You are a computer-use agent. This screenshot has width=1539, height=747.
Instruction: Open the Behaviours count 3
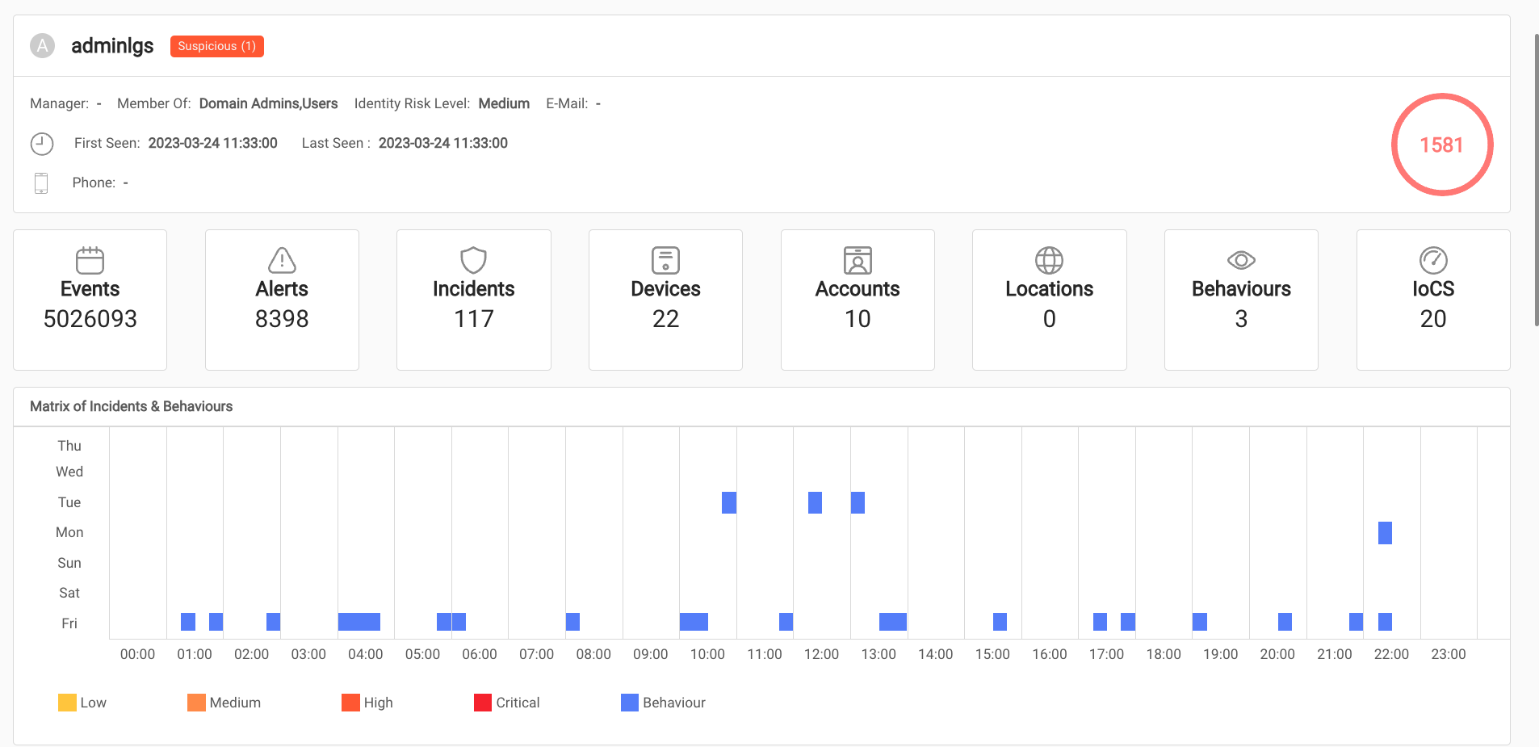point(1241,319)
